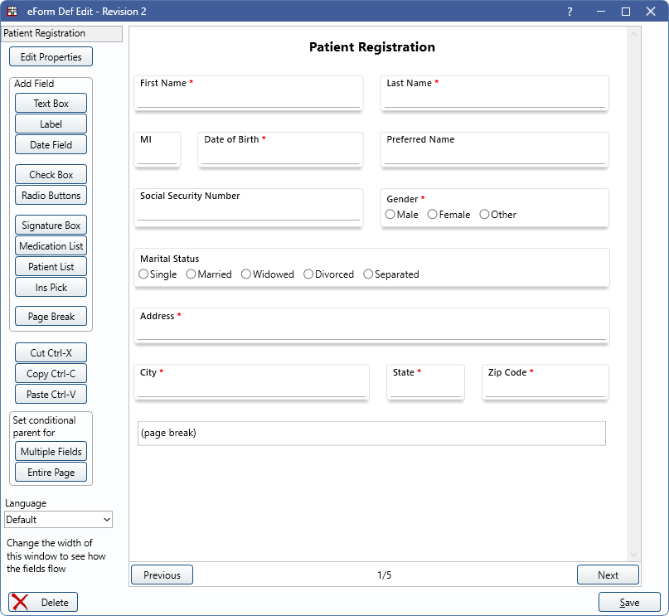Select the Female gender option

433,215
